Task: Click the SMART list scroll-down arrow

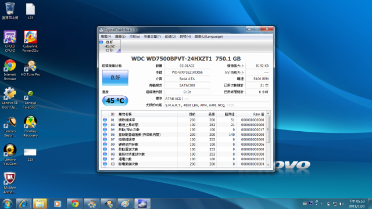Action: (x=268, y=165)
